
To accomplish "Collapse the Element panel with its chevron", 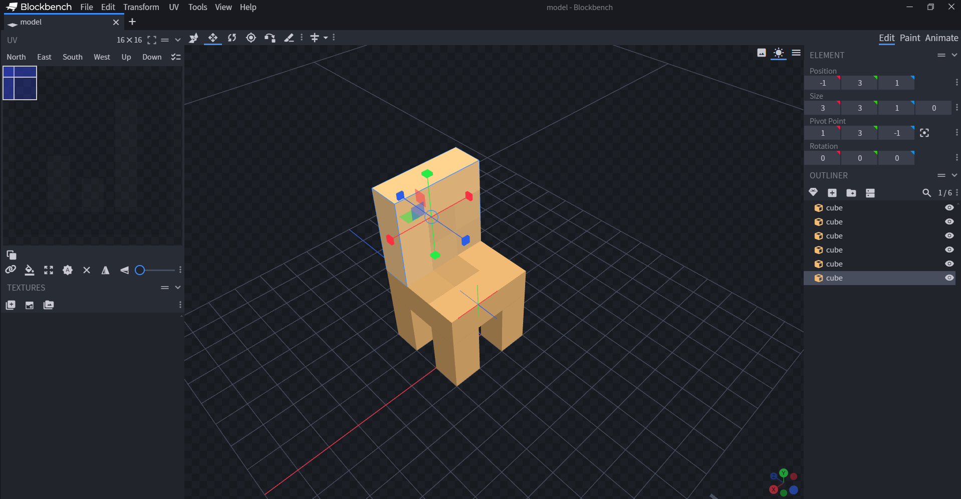I will pyautogui.click(x=954, y=55).
